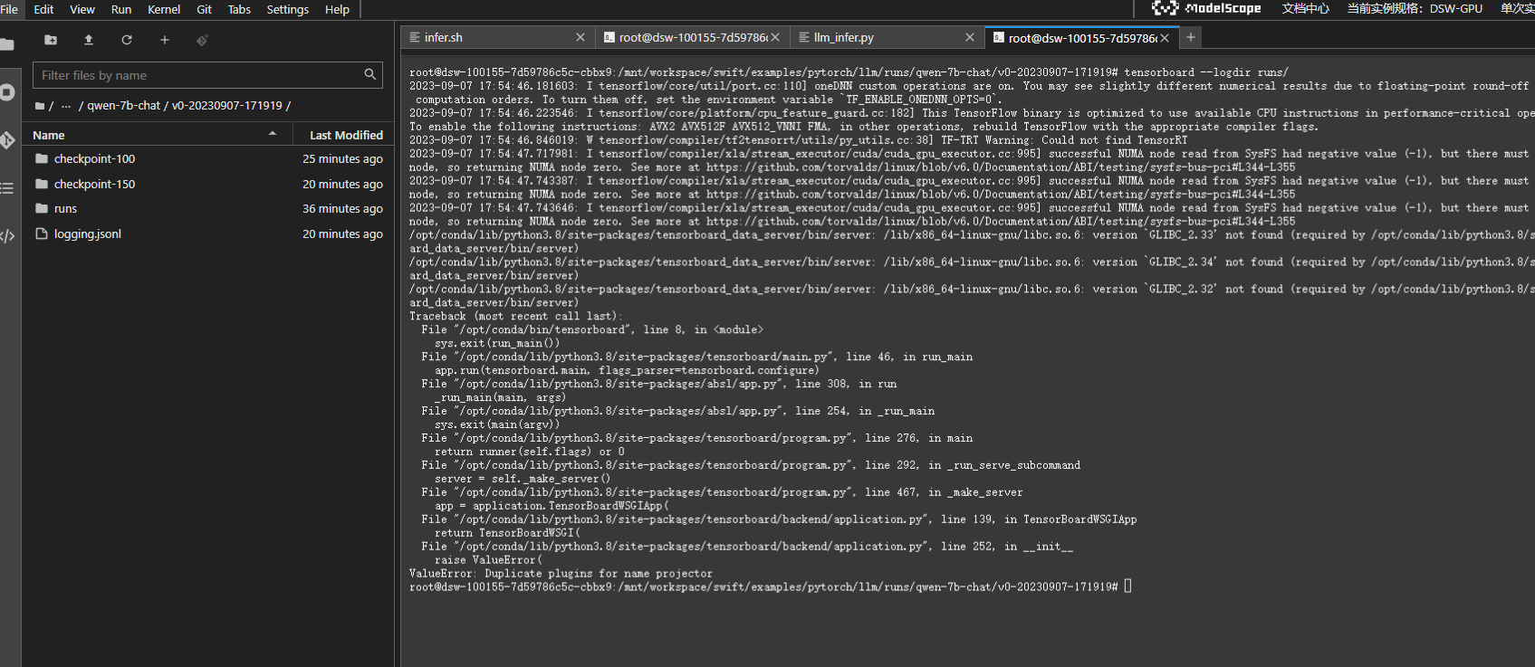Click the 'raise ValueError(' terminal line
The height and width of the screenshot is (667, 1535).
click(488, 560)
